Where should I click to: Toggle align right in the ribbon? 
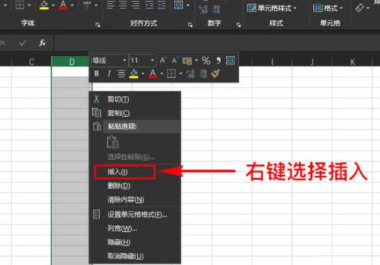point(135,5)
